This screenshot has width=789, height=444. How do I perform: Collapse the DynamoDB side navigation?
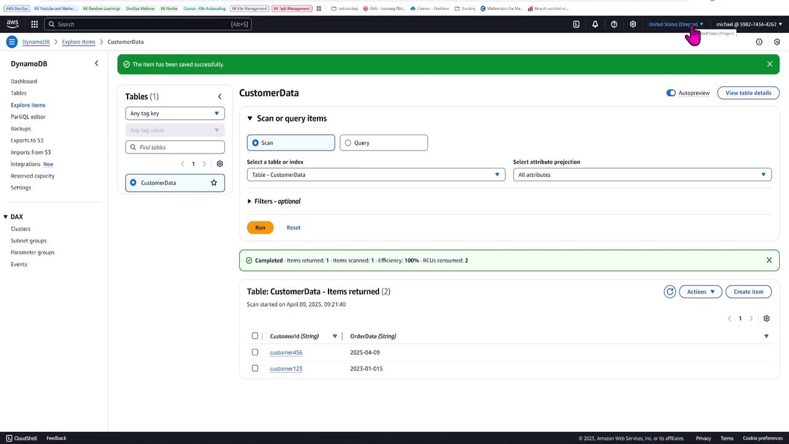click(x=96, y=64)
